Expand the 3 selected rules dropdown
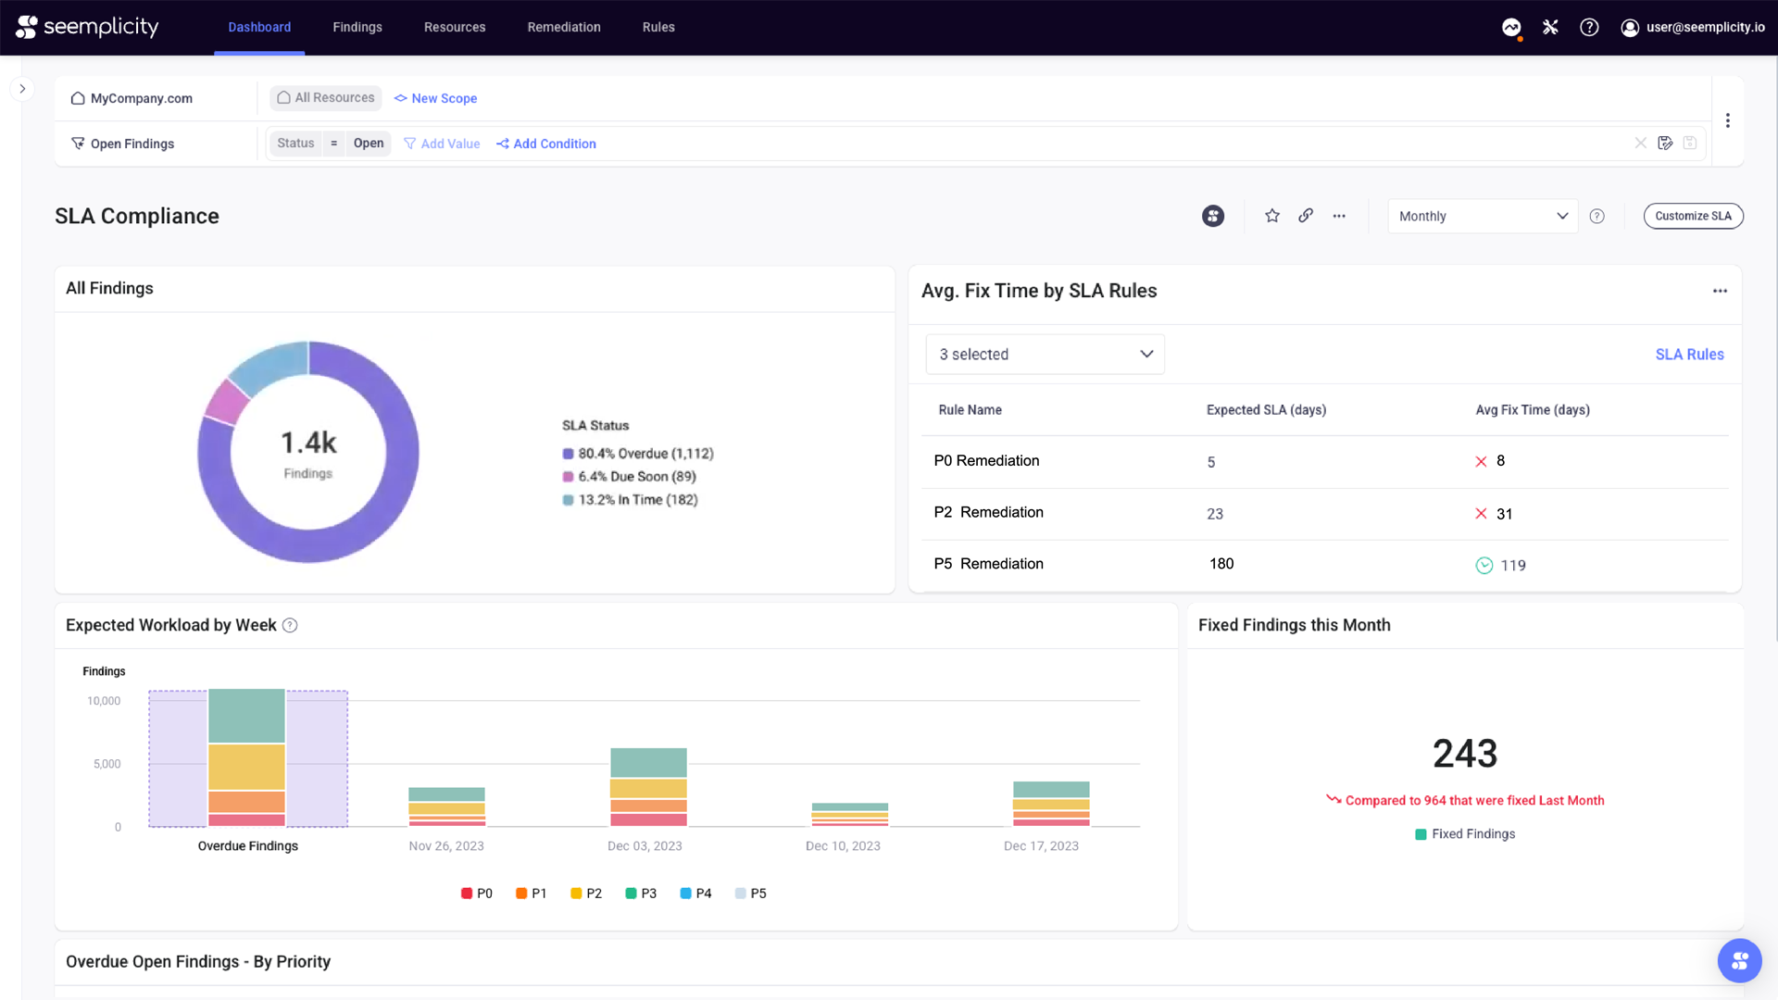The height and width of the screenshot is (1000, 1778). click(1045, 355)
